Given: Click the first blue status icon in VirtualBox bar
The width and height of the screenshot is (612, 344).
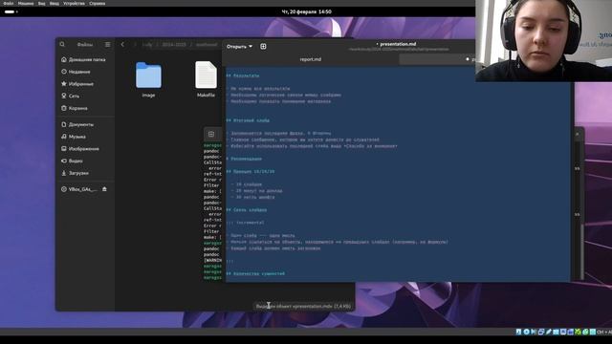Looking at the screenshot, I should coord(518,332).
